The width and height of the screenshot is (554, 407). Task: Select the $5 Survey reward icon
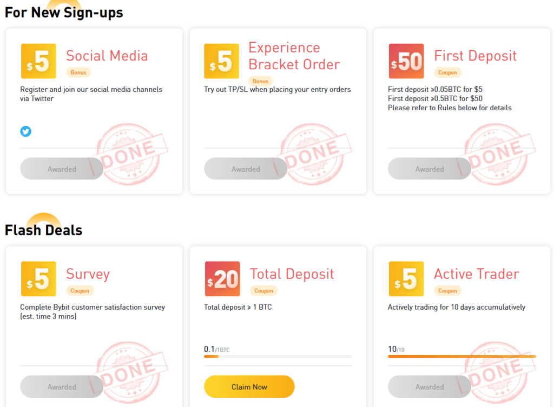pos(38,279)
